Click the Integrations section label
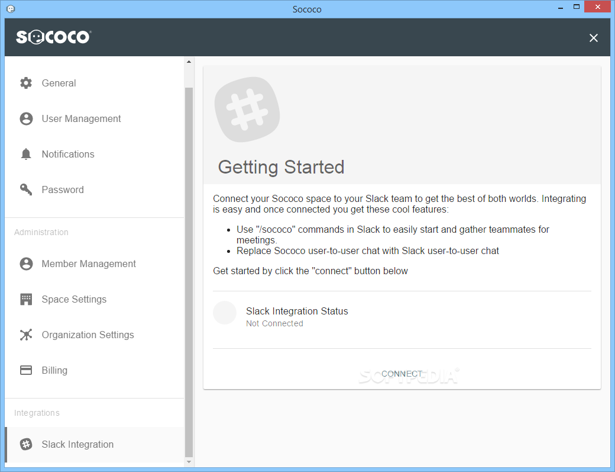 37,413
